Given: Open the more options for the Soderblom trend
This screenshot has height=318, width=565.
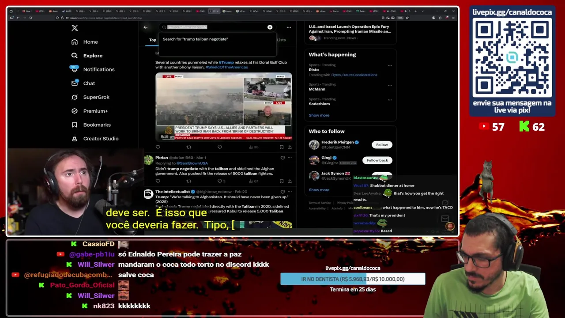Looking at the screenshot, I should coord(390,100).
